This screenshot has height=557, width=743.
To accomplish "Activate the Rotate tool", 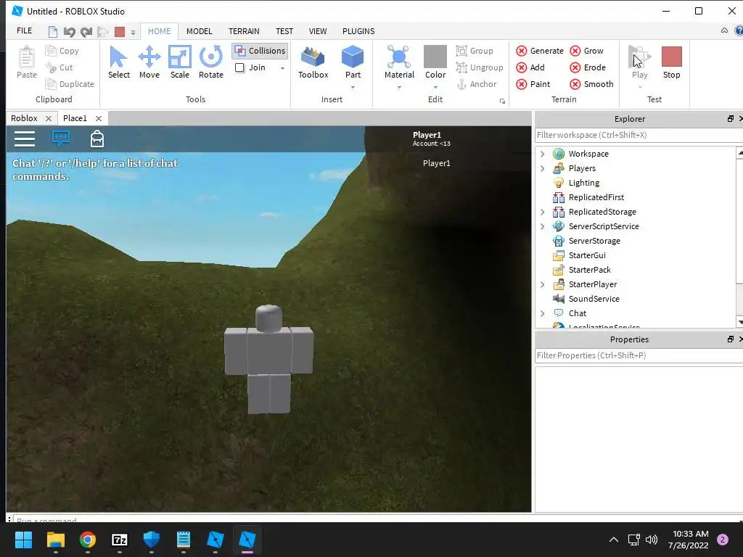I will click(211, 62).
